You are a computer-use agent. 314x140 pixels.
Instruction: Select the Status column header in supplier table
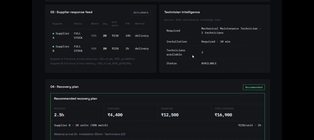(78, 24)
